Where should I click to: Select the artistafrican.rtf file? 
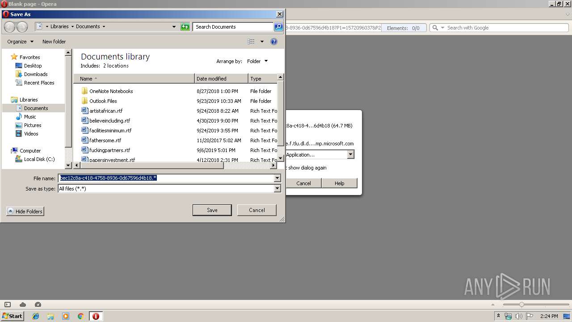[105, 111]
